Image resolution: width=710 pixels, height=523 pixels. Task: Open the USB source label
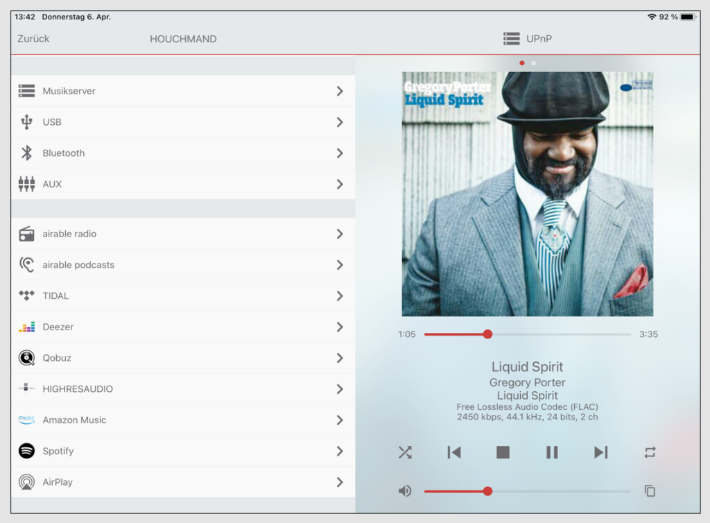coord(52,122)
